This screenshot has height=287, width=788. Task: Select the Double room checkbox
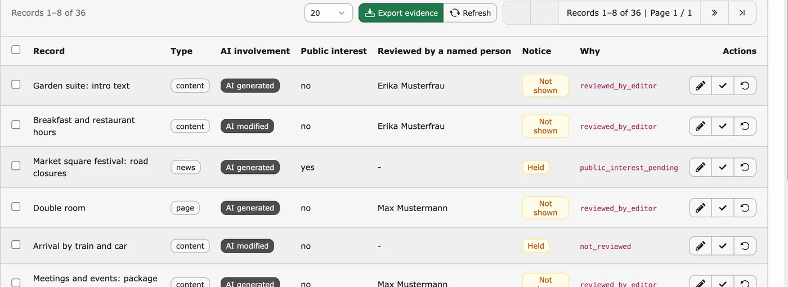coord(16,207)
